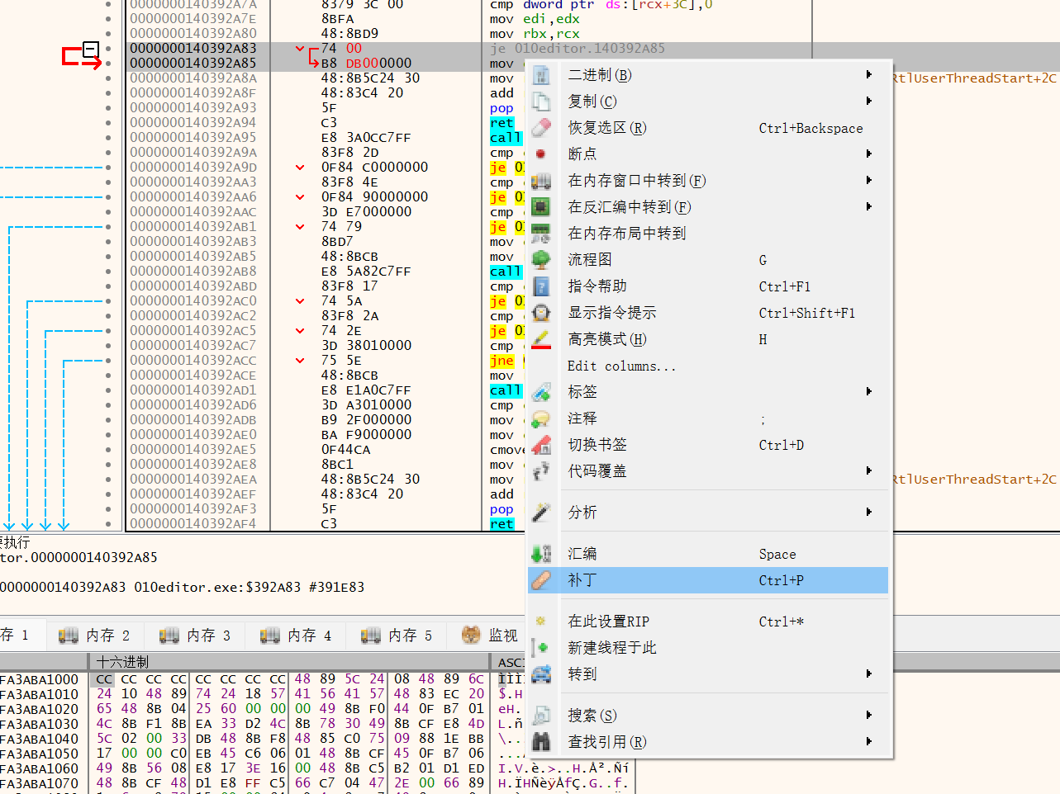Choose 汇编 from the context menu
The image size is (1060, 794).
pyautogui.click(x=582, y=554)
